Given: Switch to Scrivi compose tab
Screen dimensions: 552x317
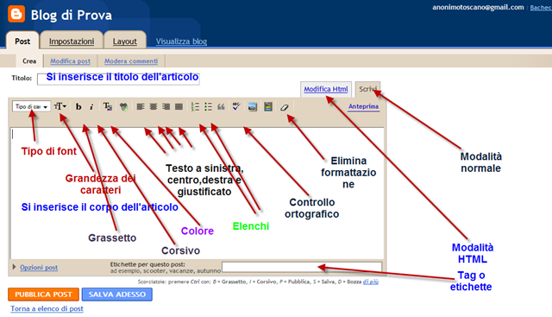Looking at the screenshot, I should tap(367, 89).
